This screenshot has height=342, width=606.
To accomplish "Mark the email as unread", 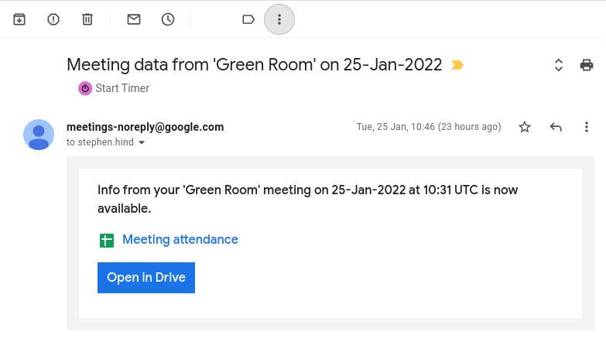I will (134, 19).
